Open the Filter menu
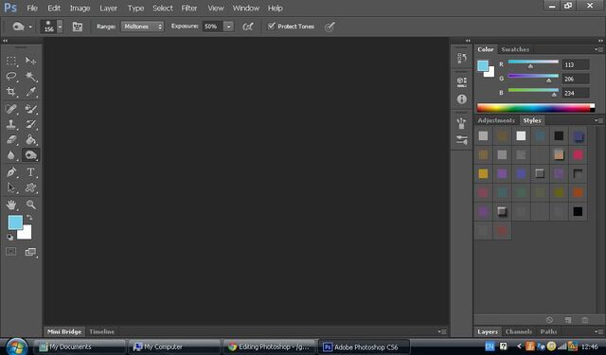Viewport: 606px width, 355px height. [189, 9]
